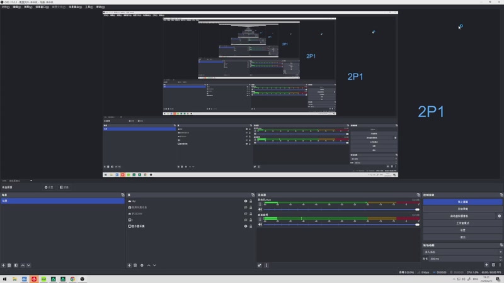Pop out the Audio Mixer dock panel
The image size is (504, 283).
pyautogui.click(x=418, y=195)
